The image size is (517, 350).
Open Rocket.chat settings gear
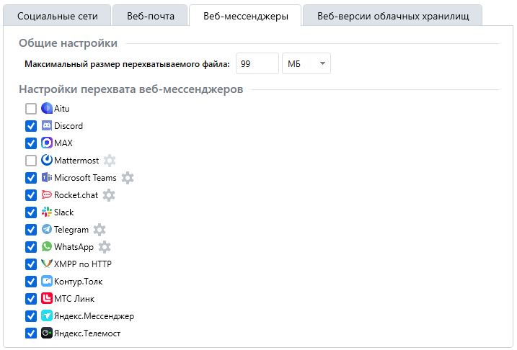(109, 195)
